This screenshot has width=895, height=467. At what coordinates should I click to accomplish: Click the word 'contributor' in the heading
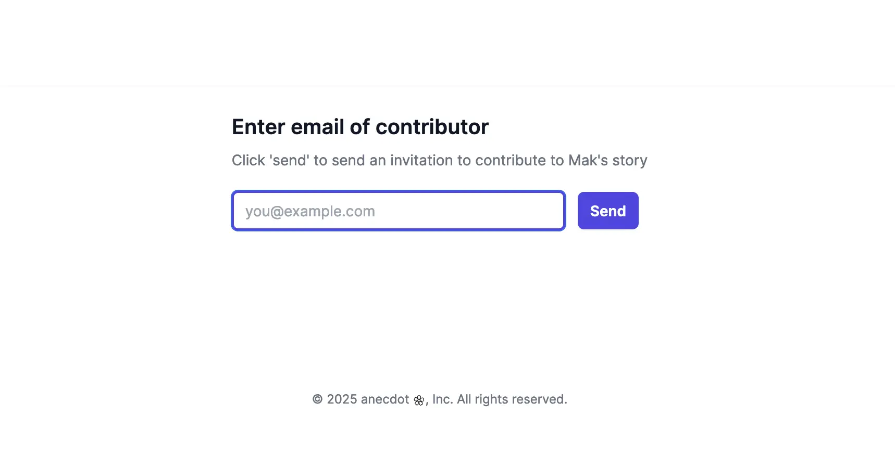click(x=432, y=127)
